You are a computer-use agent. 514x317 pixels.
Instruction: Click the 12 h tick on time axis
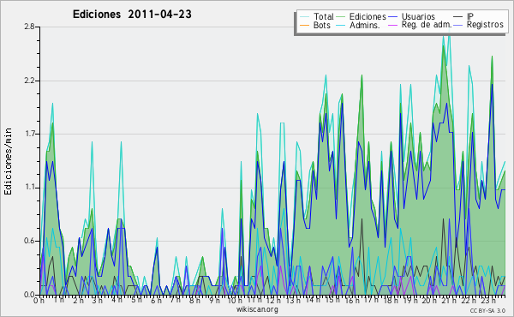[x=272, y=300]
